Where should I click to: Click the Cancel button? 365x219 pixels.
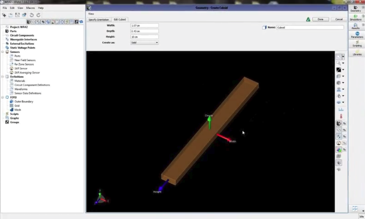339,19
